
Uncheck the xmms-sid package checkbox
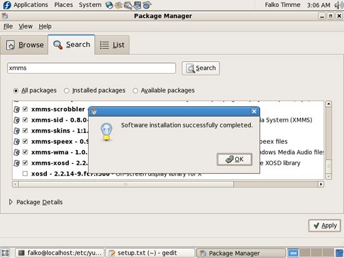(x=25, y=120)
